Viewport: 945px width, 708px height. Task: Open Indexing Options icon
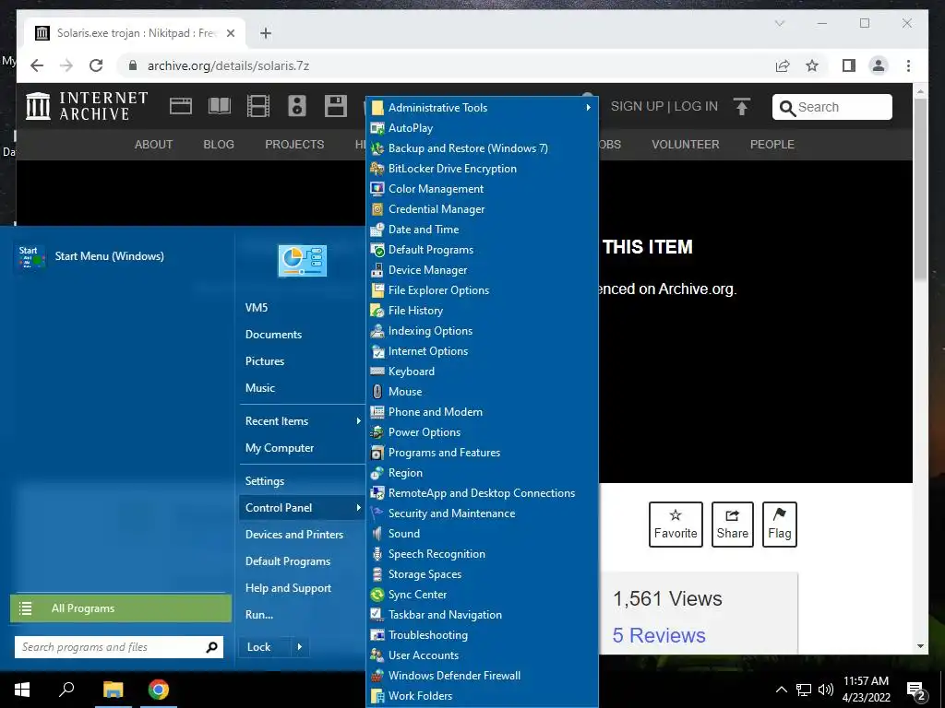pyautogui.click(x=377, y=331)
